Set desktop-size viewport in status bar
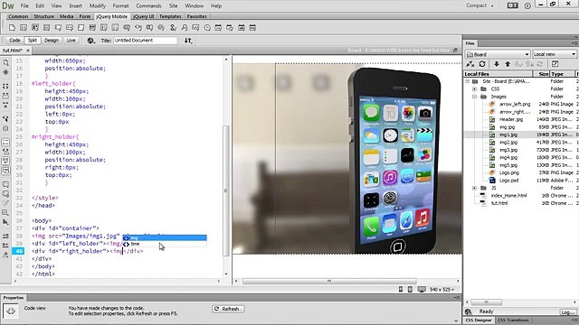The image size is (579, 325). (422, 290)
